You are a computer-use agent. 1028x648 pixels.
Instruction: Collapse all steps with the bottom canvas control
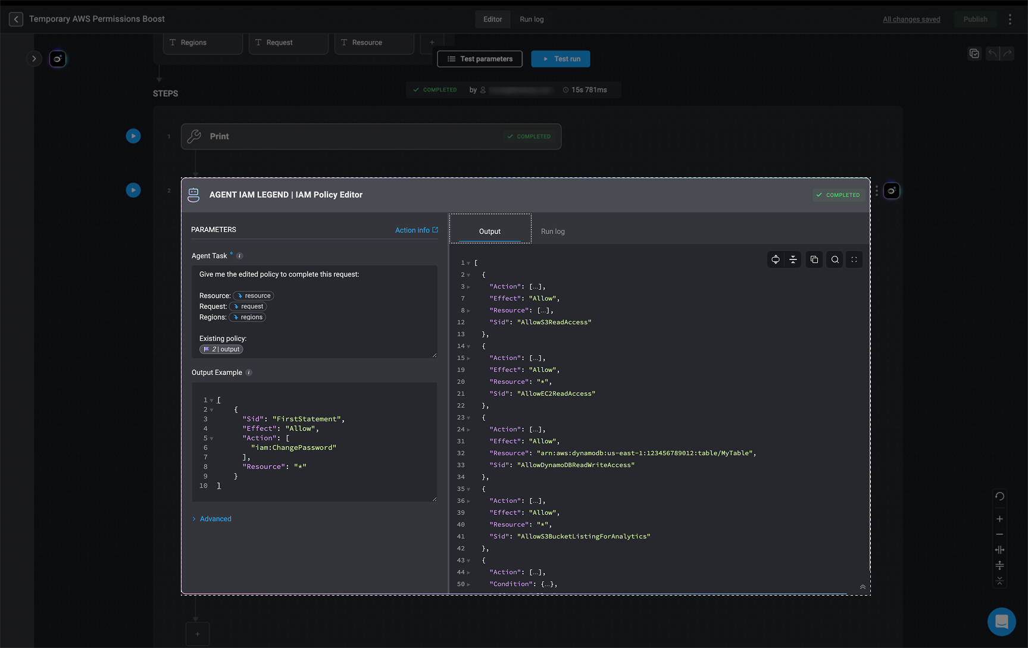tap(1000, 581)
